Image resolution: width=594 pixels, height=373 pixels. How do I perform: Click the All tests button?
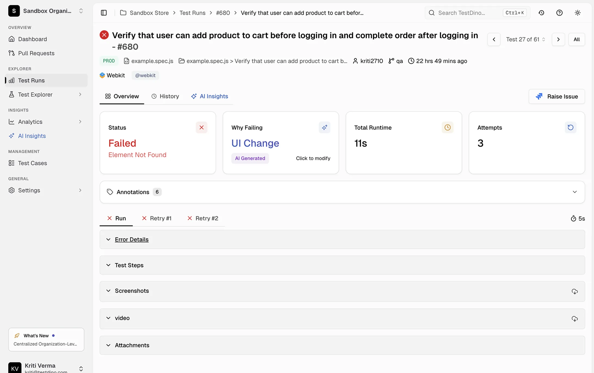[x=577, y=39]
